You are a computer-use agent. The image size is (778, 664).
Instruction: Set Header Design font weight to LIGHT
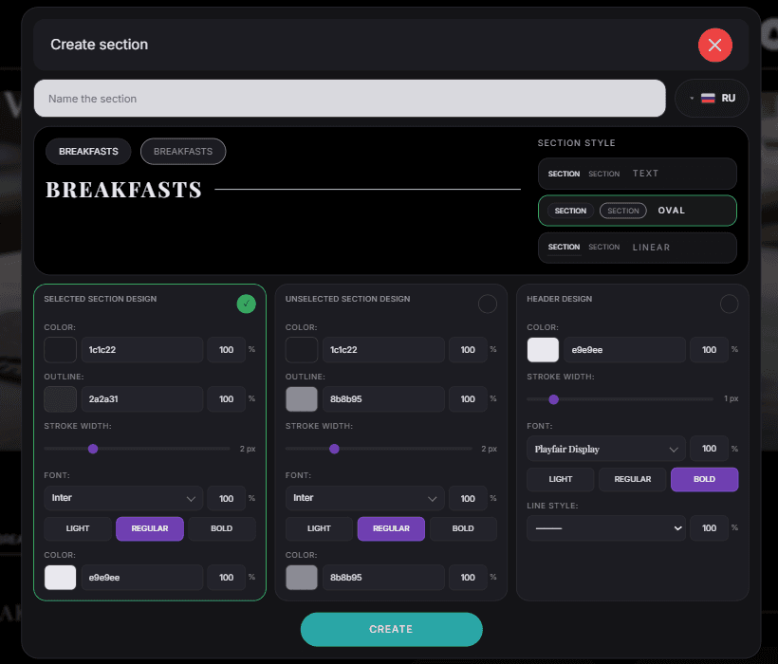(561, 479)
